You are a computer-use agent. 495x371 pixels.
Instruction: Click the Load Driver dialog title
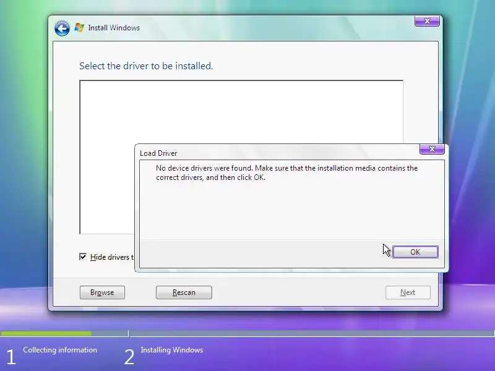[158, 153]
